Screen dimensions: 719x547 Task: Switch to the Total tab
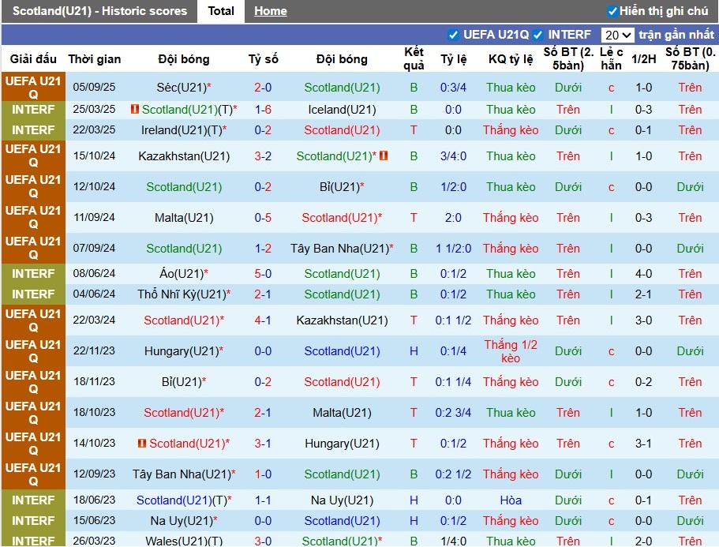point(221,11)
